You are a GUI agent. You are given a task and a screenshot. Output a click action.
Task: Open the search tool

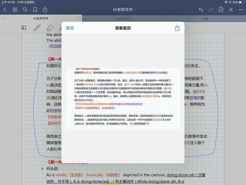tap(25, 10)
